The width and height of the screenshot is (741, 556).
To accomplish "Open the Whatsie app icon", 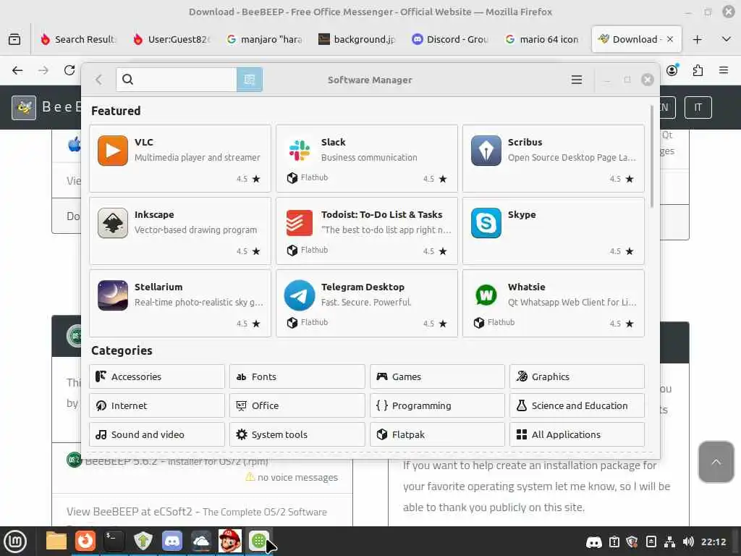I will coord(486,295).
